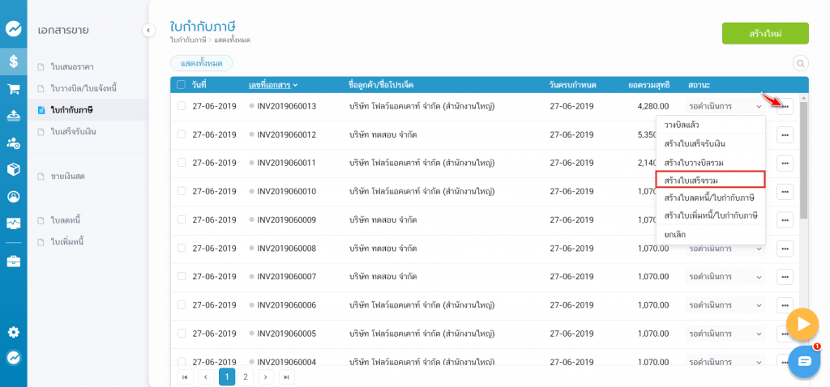
Task: Click the orange play button icon
Action: (802, 325)
